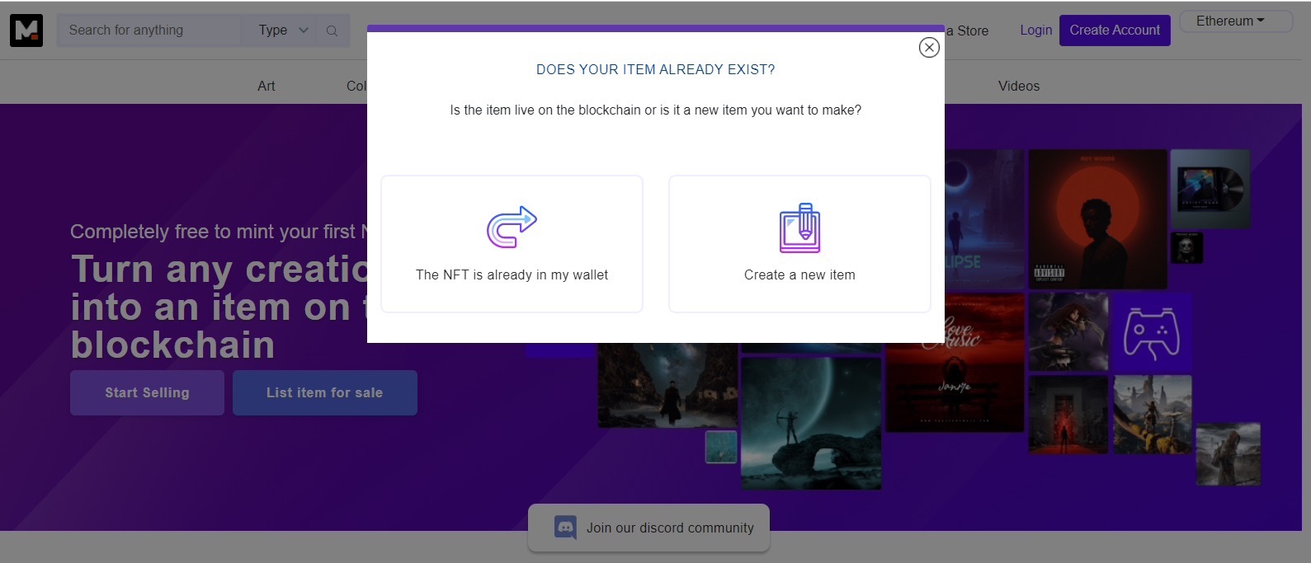The width and height of the screenshot is (1311, 563).
Task: Choose Create a new item option
Action: [x=799, y=244]
